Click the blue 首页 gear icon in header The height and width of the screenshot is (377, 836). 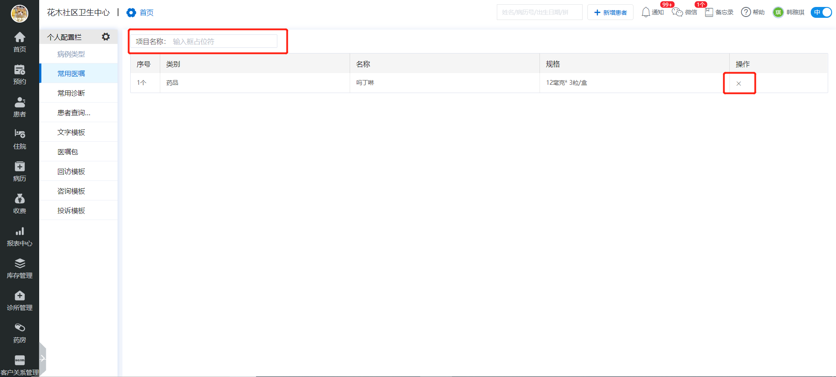pyautogui.click(x=131, y=13)
